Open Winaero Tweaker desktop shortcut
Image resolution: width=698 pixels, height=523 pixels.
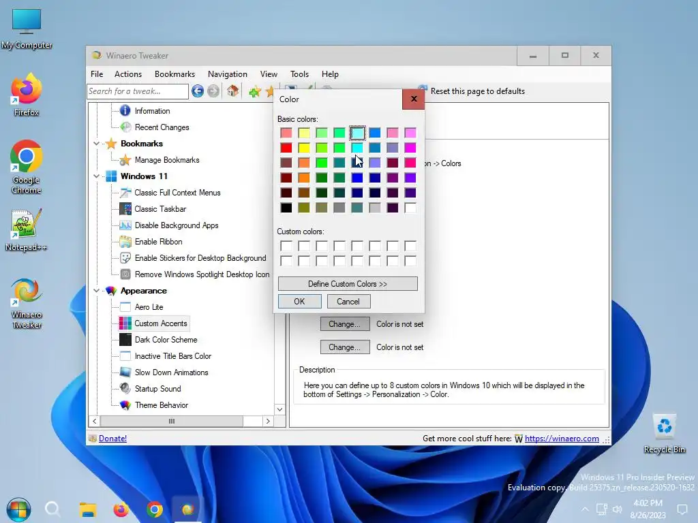(x=27, y=304)
